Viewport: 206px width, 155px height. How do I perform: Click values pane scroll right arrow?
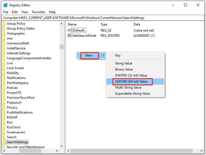click(x=202, y=151)
